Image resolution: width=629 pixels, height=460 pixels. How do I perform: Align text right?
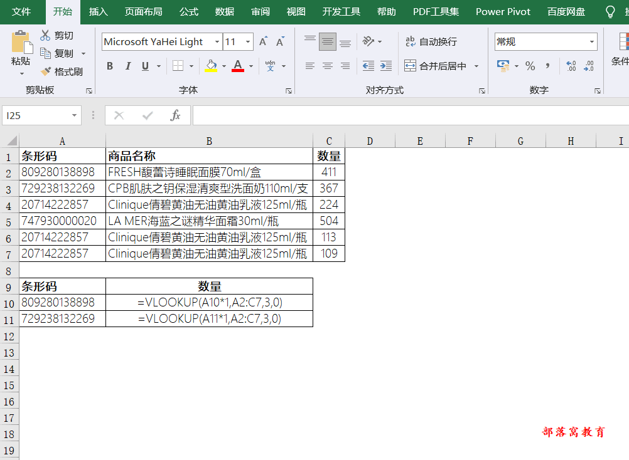click(345, 66)
